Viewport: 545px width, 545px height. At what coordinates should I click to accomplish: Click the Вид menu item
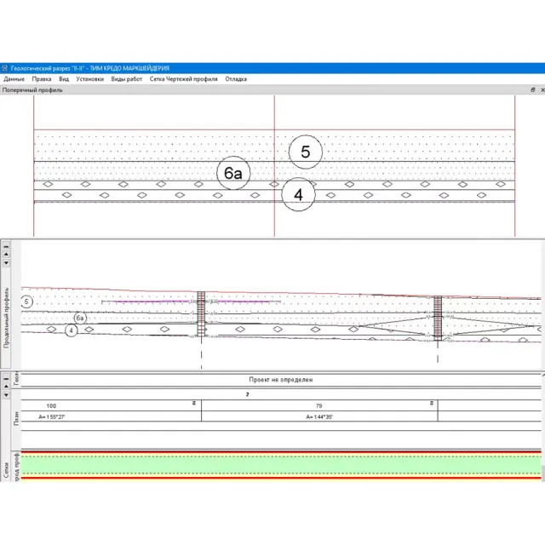64,79
